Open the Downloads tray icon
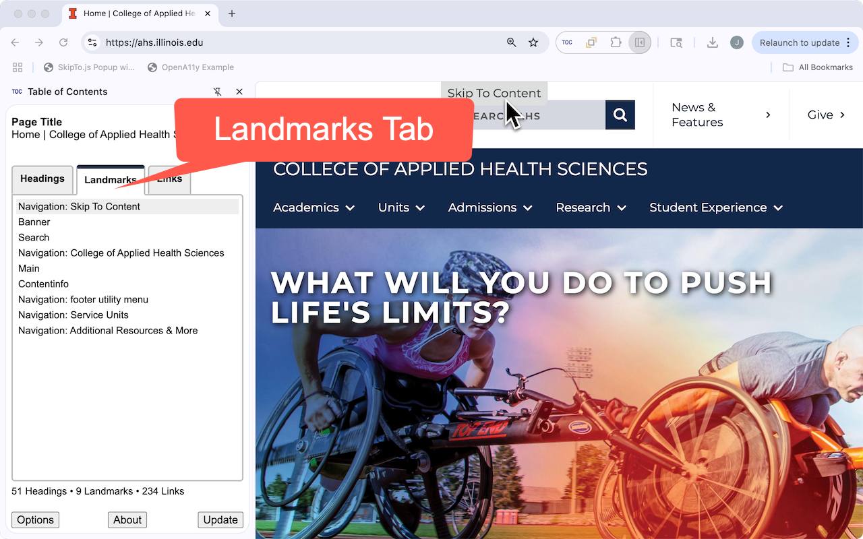863x539 pixels. click(712, 42)
